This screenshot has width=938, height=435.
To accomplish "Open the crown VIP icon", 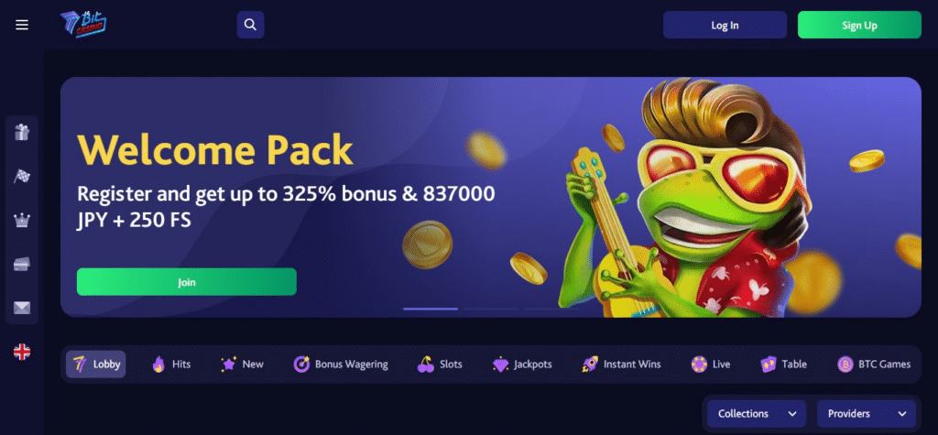I will pyautogui.click(x=22, y=220).
